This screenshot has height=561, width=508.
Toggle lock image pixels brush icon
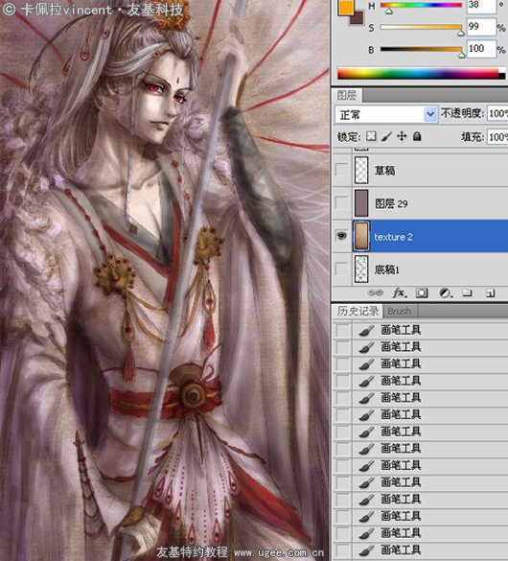[x=386, y=136]
